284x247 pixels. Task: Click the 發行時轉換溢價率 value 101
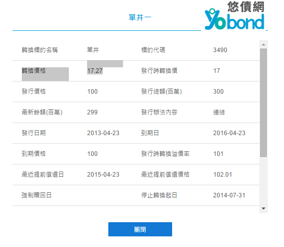point(218,154)
